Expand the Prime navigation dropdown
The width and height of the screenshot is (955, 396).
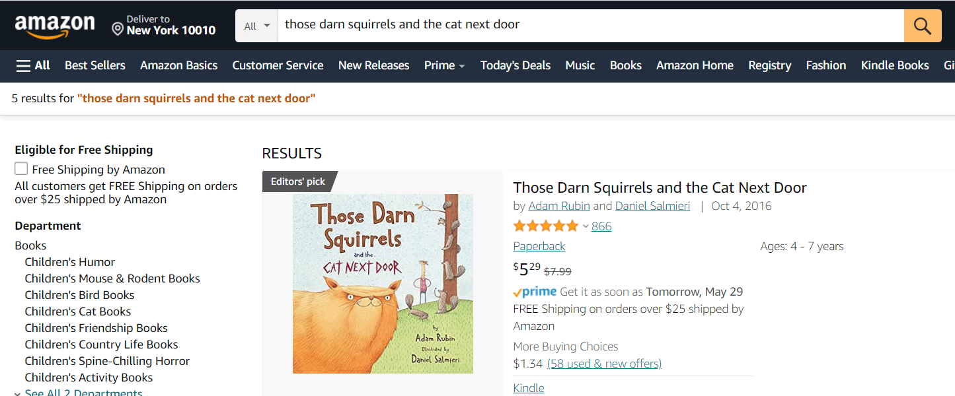tap(444, 65)
